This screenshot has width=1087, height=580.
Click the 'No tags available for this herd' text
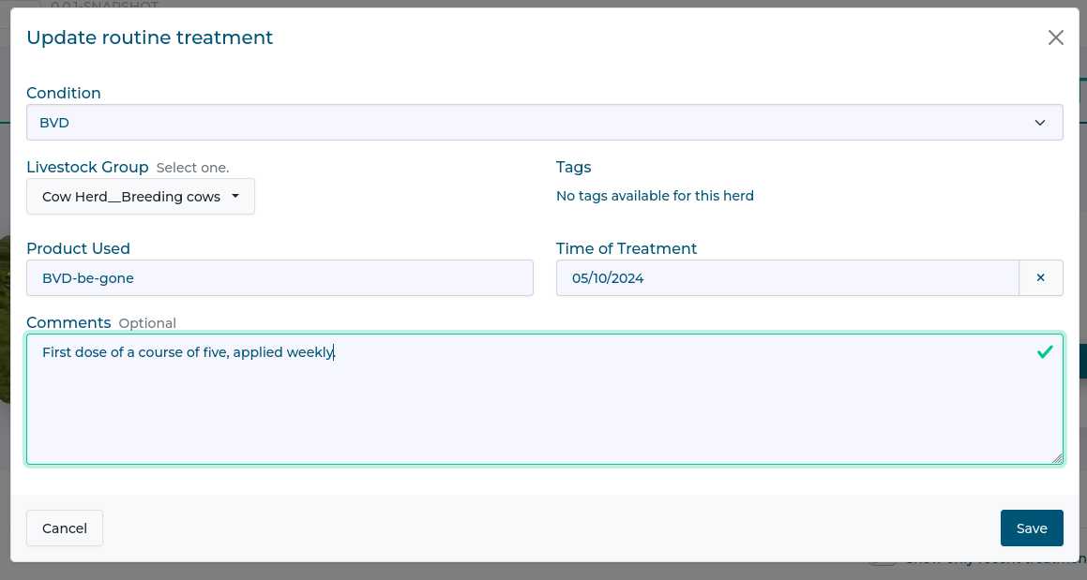click(x=655, y=196)
